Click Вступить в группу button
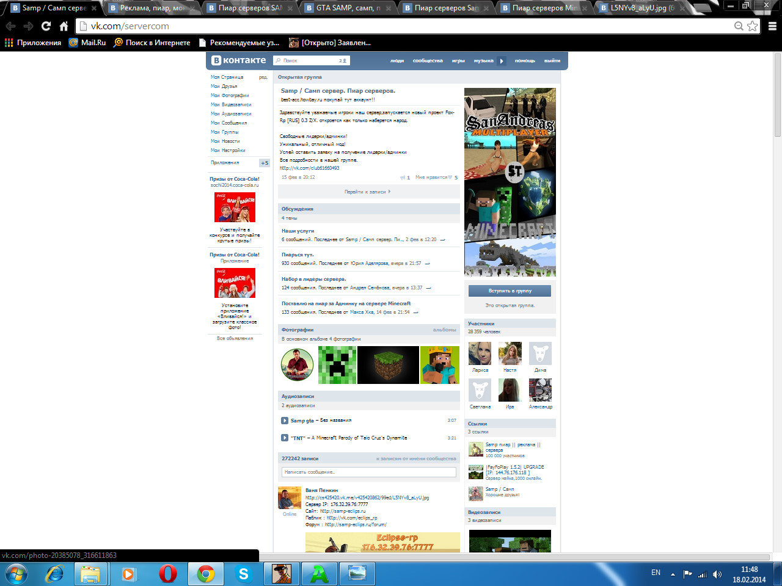Viewport: 782px width, 586px height. [x=510, y=291]
